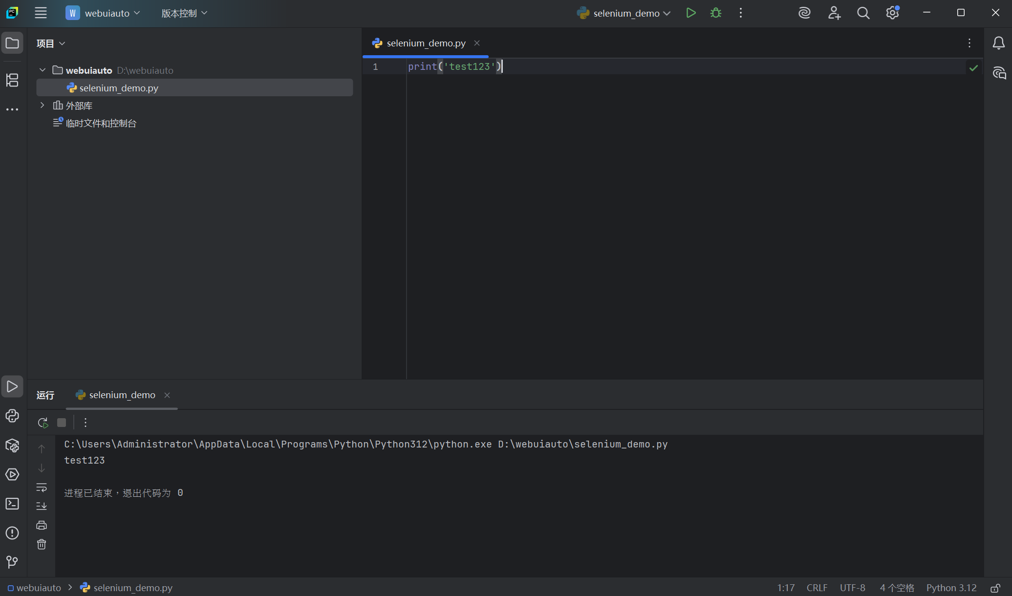Open the Git version control tool window

12,562
